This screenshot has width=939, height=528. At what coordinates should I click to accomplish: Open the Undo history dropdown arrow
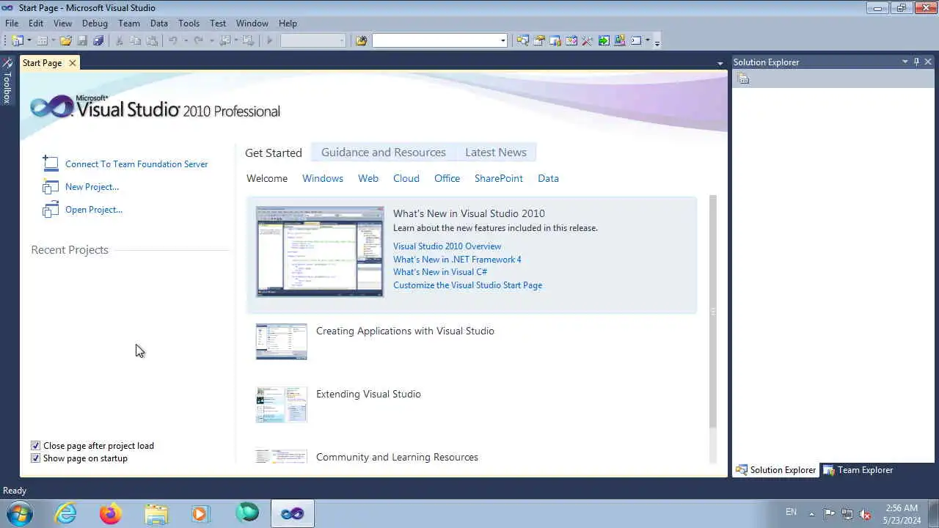click(x=186, y=41)
